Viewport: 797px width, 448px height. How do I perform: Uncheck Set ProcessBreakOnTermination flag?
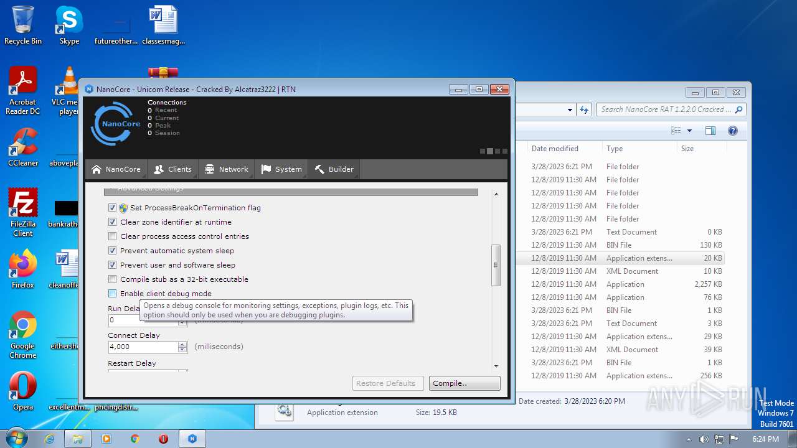tap(113, 208)
